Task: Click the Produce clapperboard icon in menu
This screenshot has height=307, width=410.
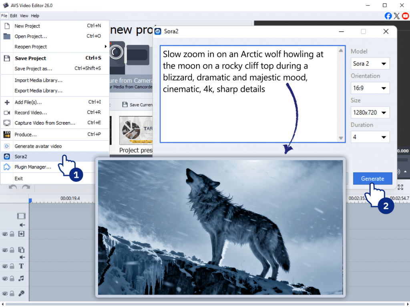Action: [7, 134]
